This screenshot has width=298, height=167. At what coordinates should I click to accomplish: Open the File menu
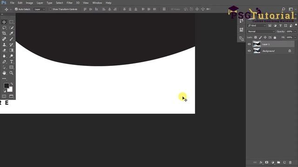coord(12,3)
